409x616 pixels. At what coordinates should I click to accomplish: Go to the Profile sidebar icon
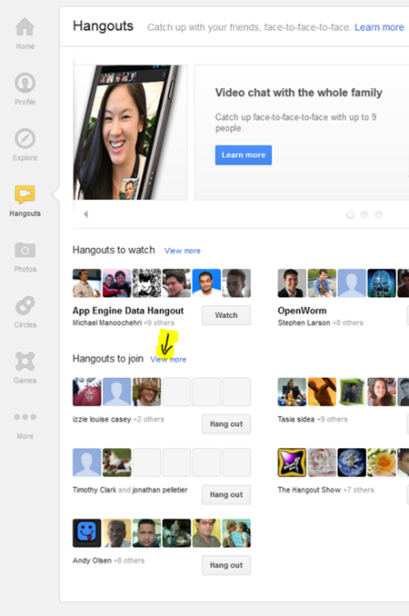click(x=25, y=83)
